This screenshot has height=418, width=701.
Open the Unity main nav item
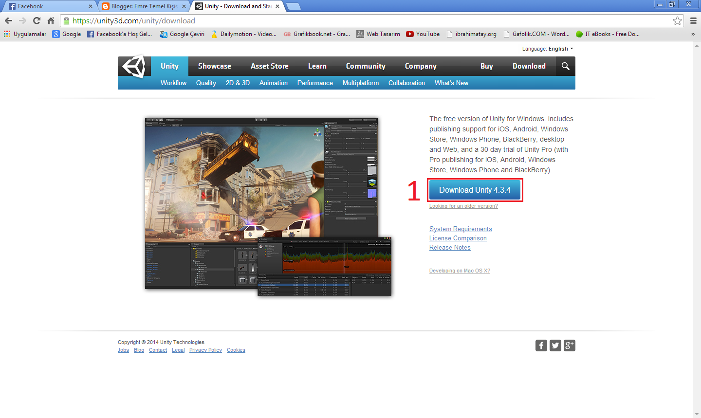[169, 66]
